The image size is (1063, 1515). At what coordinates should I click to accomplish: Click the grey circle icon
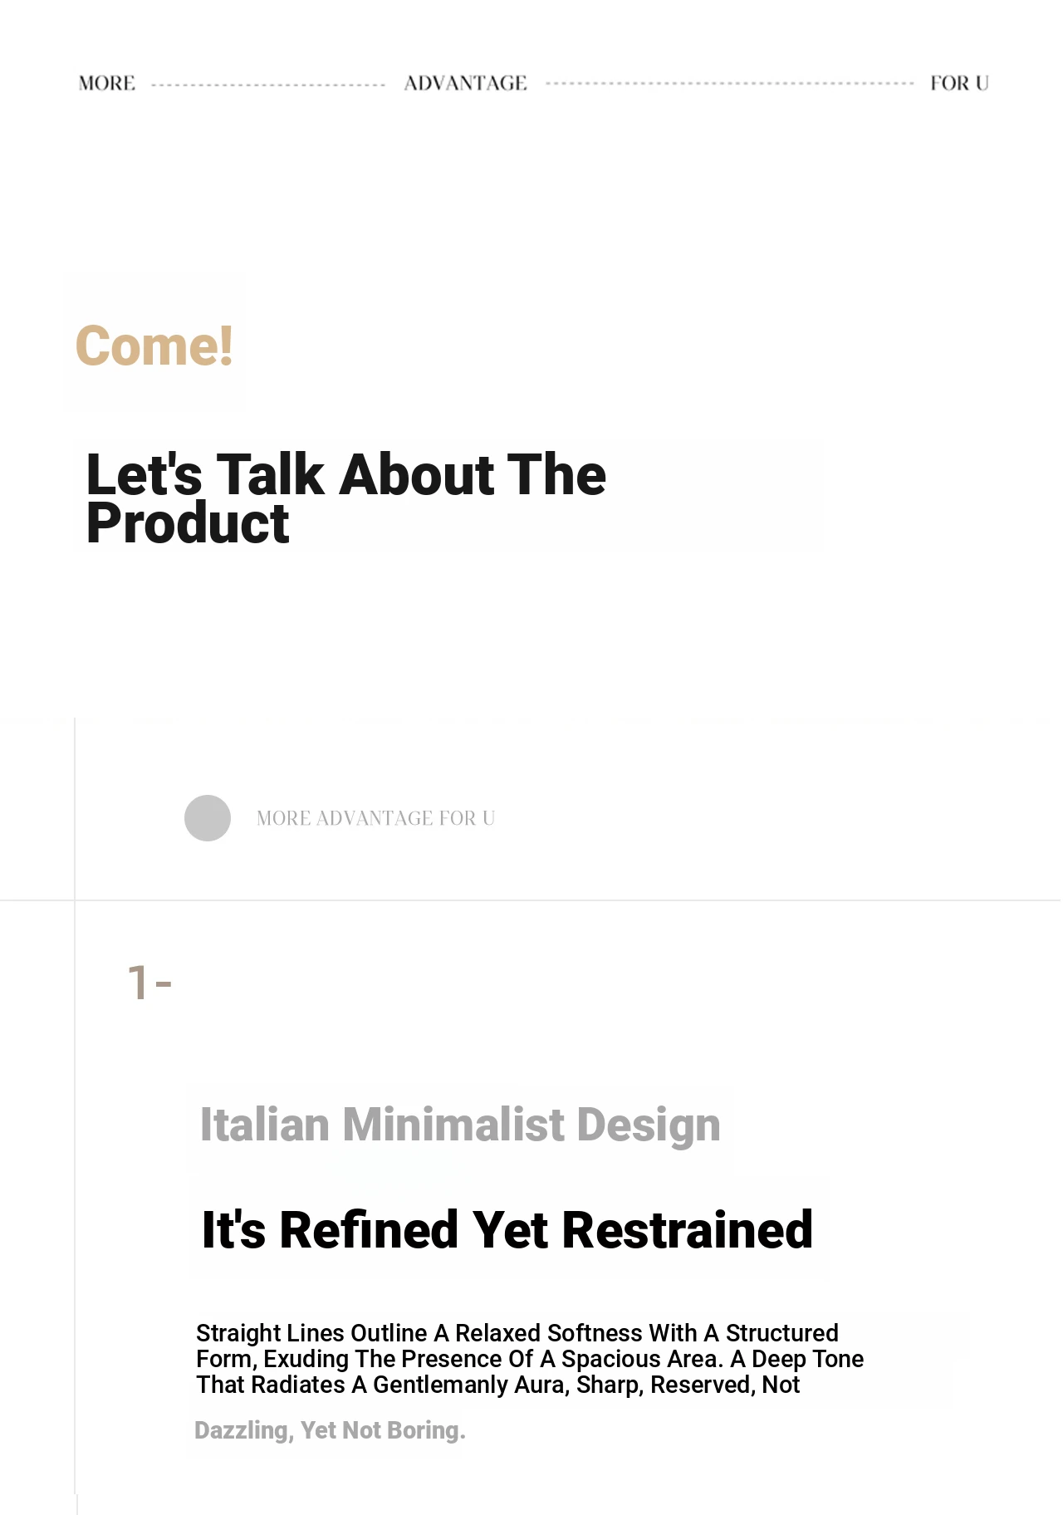tap(208, 818)
